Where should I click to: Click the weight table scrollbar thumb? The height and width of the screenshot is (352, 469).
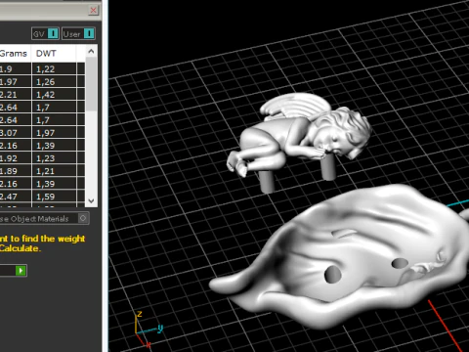click(91, 84)
